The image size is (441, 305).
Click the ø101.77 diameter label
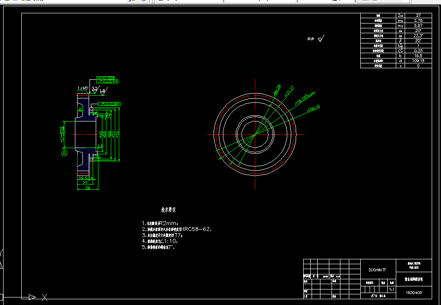pyautogui.click(x=289, y=91)
